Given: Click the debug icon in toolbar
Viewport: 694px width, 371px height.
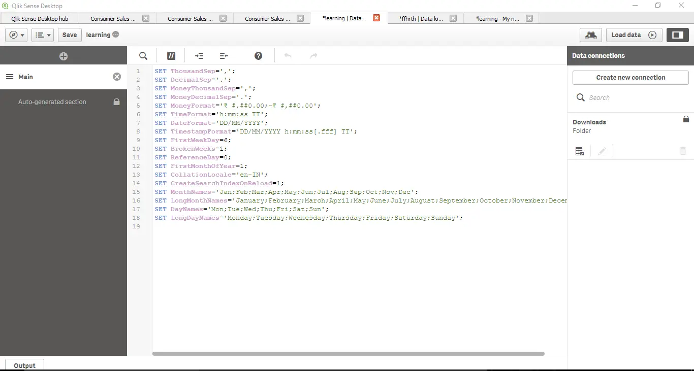Looking at the screenshot, I should [591, 35].
